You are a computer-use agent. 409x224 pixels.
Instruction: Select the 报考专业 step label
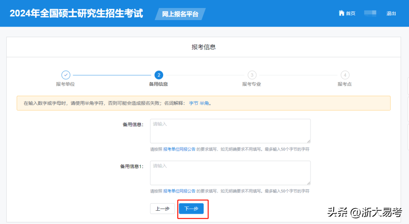[x=252, y=84]
